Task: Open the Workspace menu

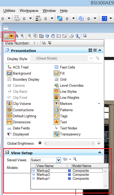Action: [x=29, y=11]
